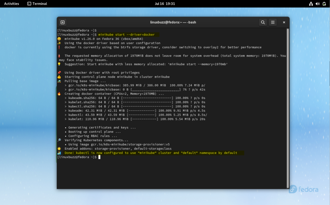
Task: Click 'Using Docker driver with root privileges'
Action: pyautogui.click(x=102, y=73)
